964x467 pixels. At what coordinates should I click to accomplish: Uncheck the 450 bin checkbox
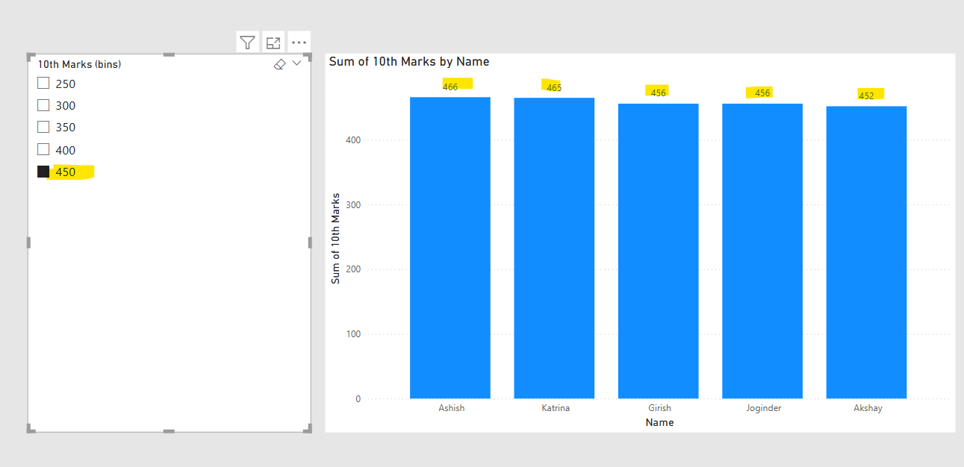[x=43, y=172]
